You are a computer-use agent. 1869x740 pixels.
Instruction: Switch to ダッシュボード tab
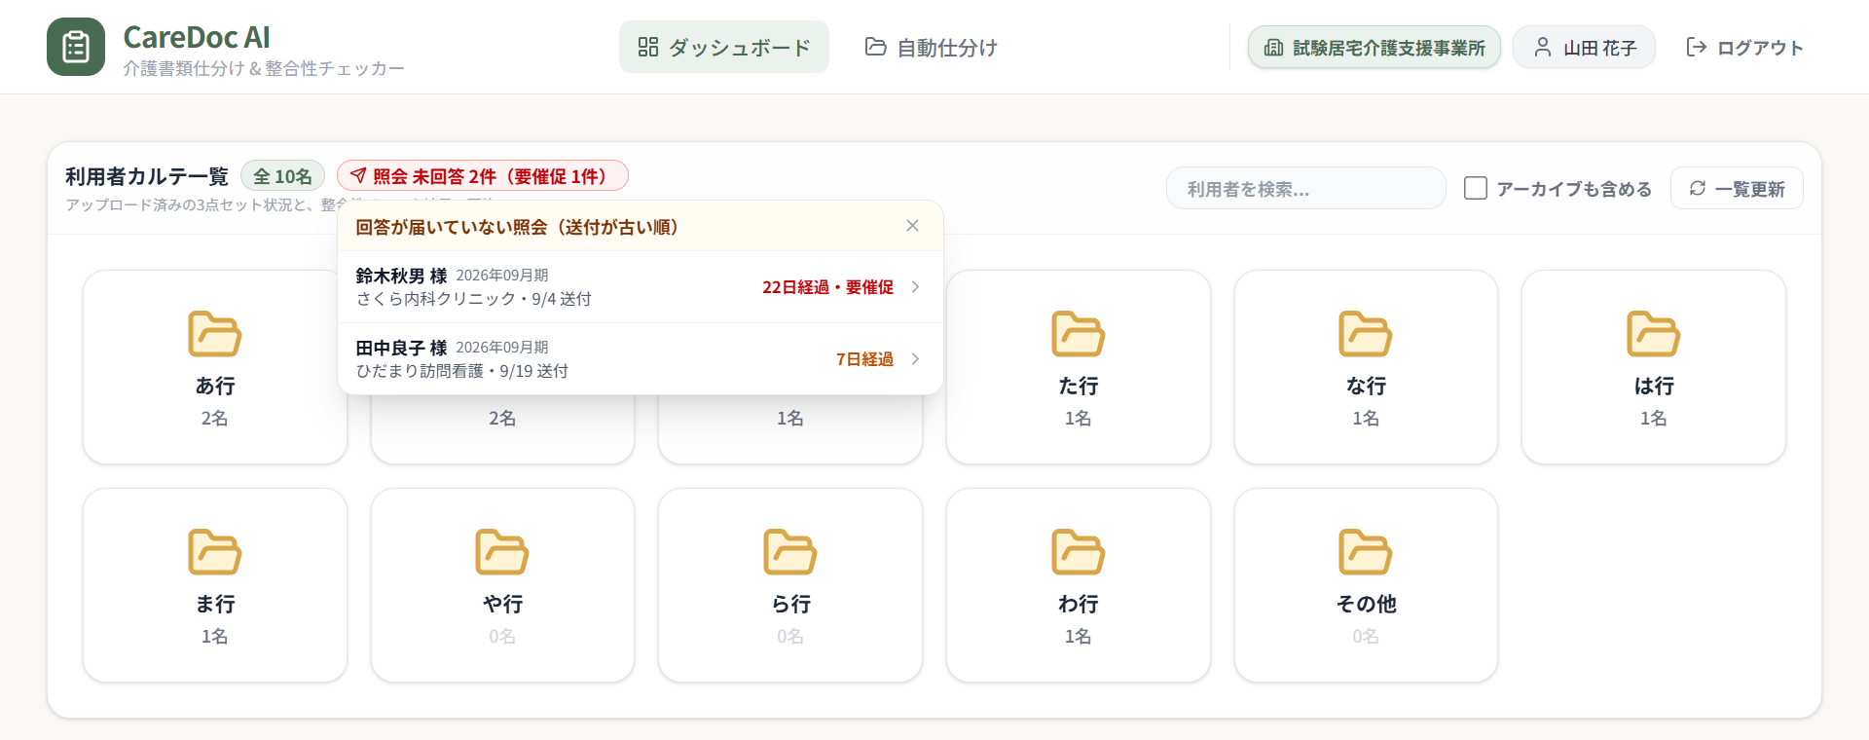724,47
